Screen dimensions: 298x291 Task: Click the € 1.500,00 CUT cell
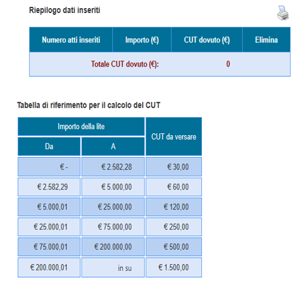click(174, 267)
